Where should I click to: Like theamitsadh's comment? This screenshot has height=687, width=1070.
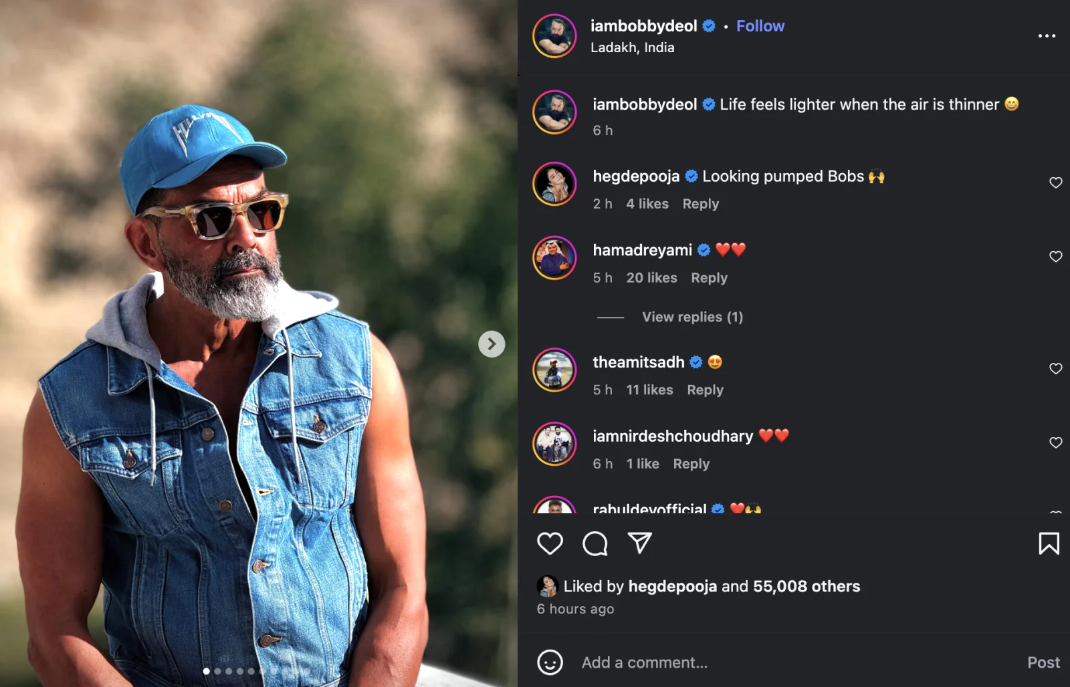click(1055, 369)
